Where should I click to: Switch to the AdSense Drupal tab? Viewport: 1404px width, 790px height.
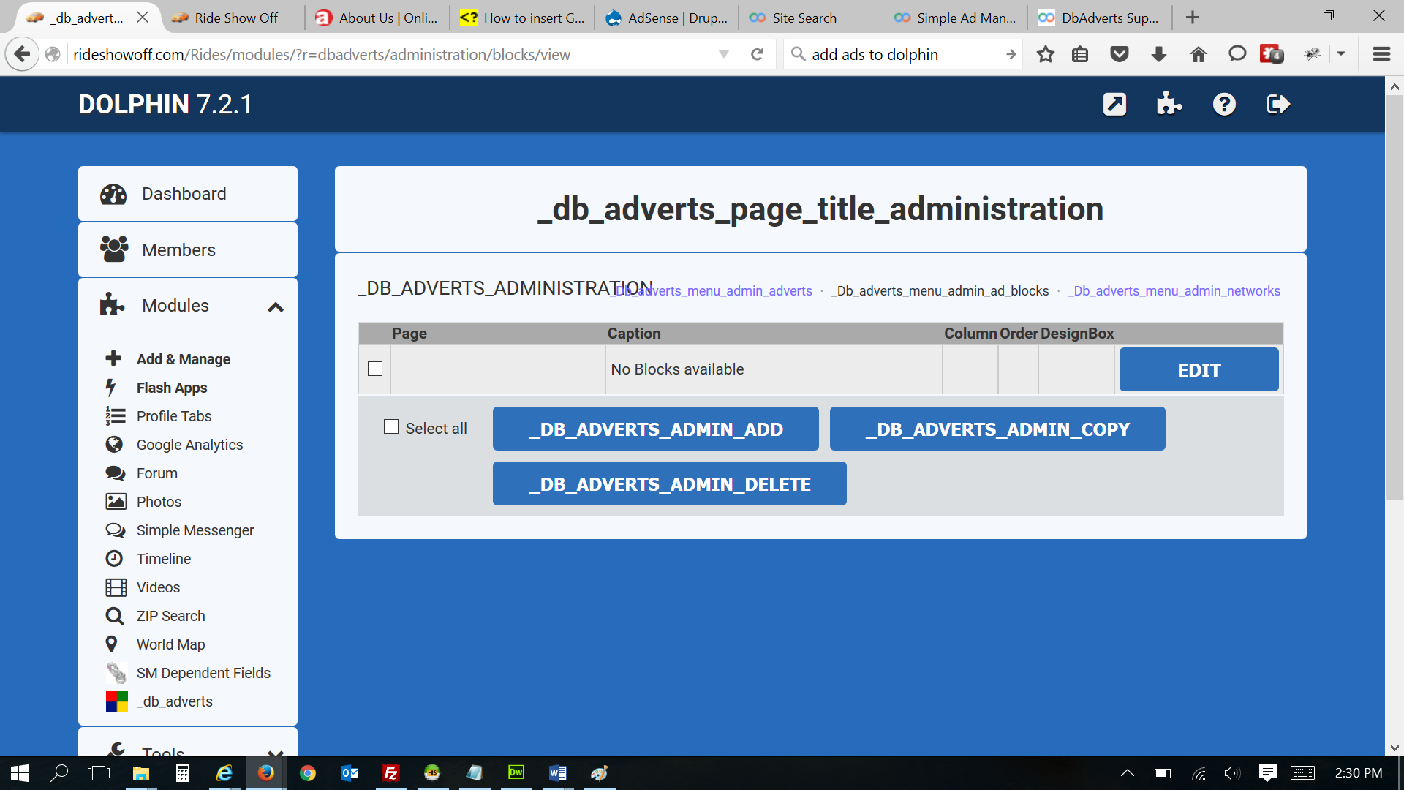[666, 18]
